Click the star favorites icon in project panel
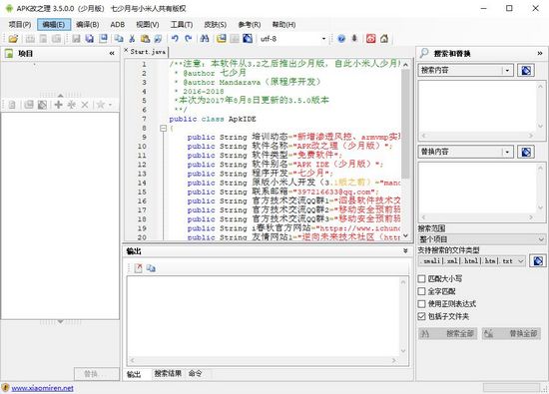The height and width of the screenshot is (394, 549). point(101,105)
